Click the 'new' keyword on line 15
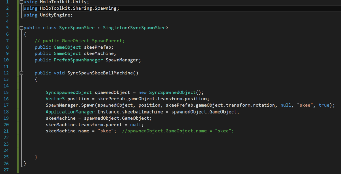This screenshot has height=174, width=341. (142, 92)
